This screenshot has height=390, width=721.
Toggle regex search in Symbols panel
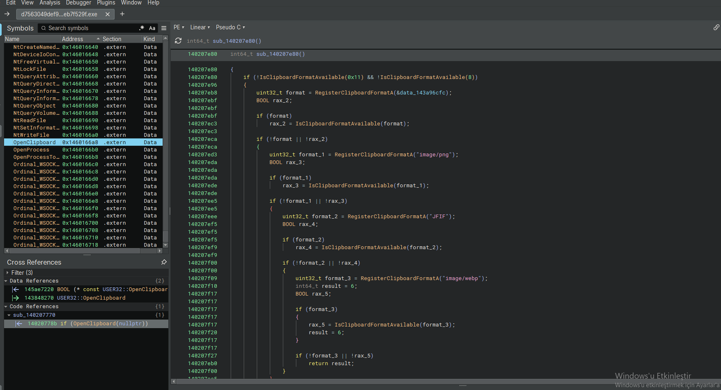point(142,28)
